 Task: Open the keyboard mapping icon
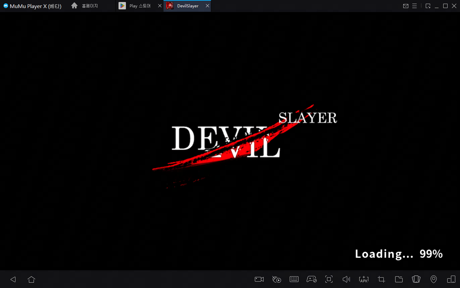pos(294,279)
